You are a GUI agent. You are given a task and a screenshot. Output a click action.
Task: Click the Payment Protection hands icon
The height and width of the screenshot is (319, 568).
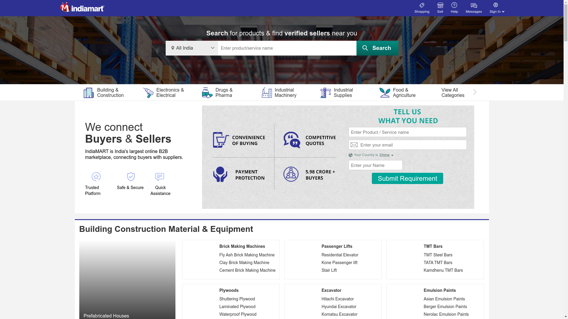coord(220,174)
